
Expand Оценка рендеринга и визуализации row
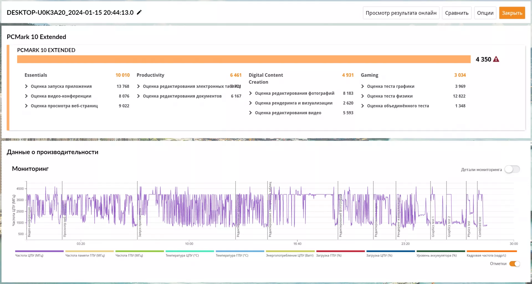301,103
